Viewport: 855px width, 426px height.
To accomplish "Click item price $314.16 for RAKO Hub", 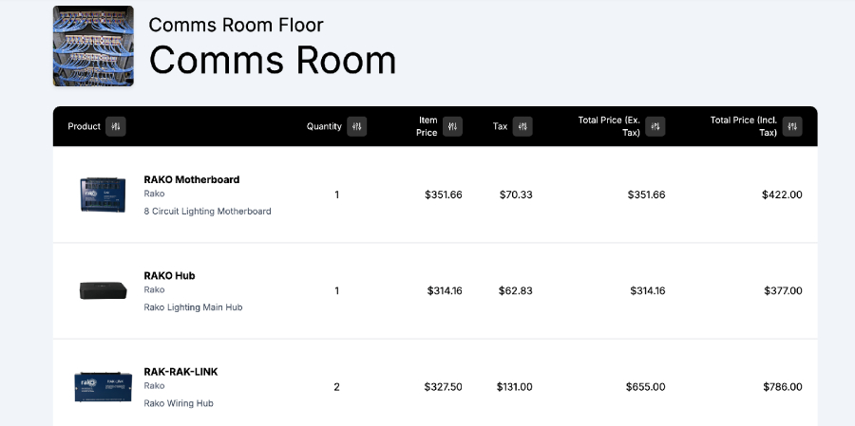I will [x=445, y=291].
